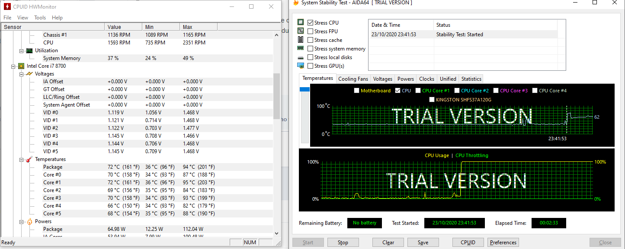This screenshot has height=249, width=625.
Task: Click the disk drive icon beside Stress local disks
Action: click(301, 57)
